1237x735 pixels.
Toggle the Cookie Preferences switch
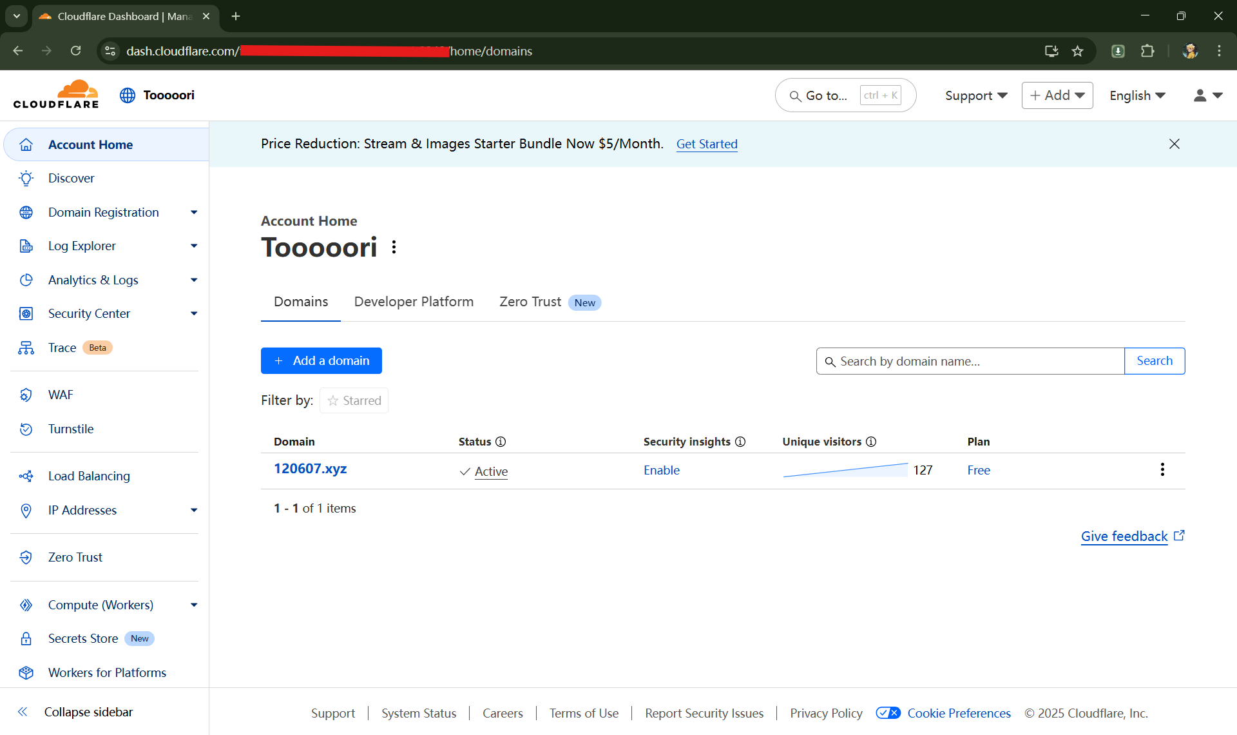click(x=888, y=713)
